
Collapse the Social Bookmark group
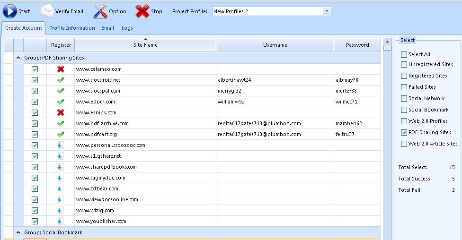coord(18,232)
